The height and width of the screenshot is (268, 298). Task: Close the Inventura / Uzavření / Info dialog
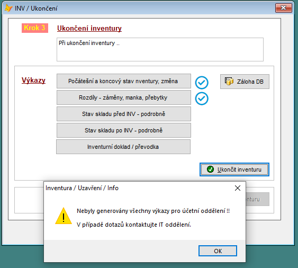click(x=238, y=188)
